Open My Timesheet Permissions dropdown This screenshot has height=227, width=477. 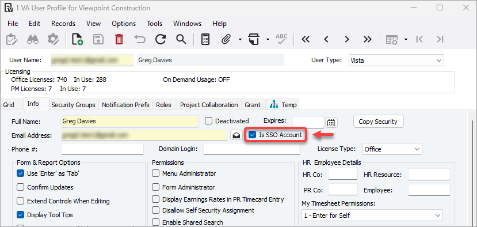(372, 215)
